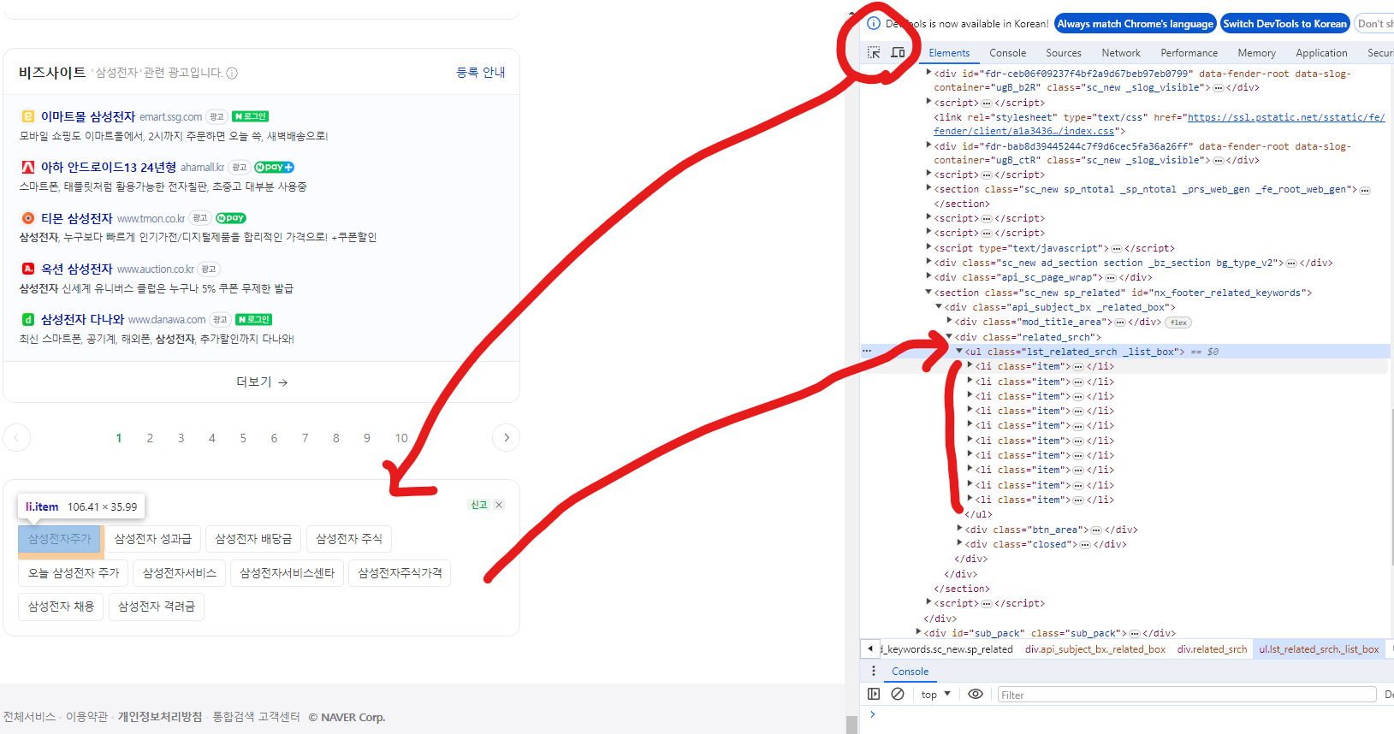Show the console sidebar icon
The image size is (1394, 734).
click(x=874, y=694)
